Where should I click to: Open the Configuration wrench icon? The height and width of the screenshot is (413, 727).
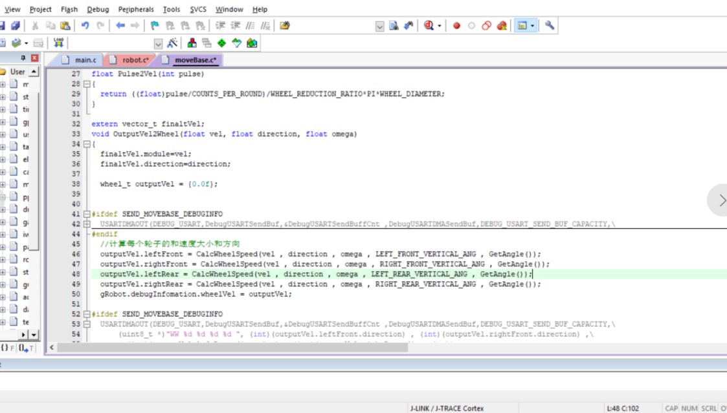pyautogui.click(x=550, y=26)
